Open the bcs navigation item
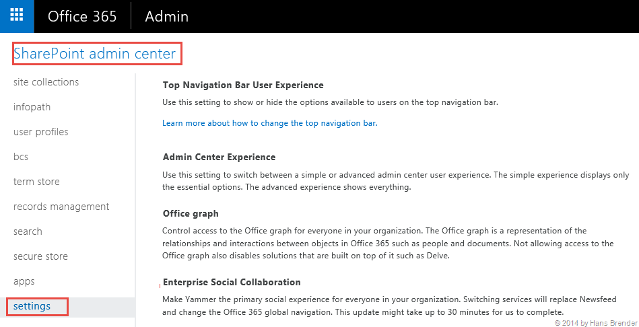Screen dimensions: 639x327 pyautogui.click(x=21, y=157)
